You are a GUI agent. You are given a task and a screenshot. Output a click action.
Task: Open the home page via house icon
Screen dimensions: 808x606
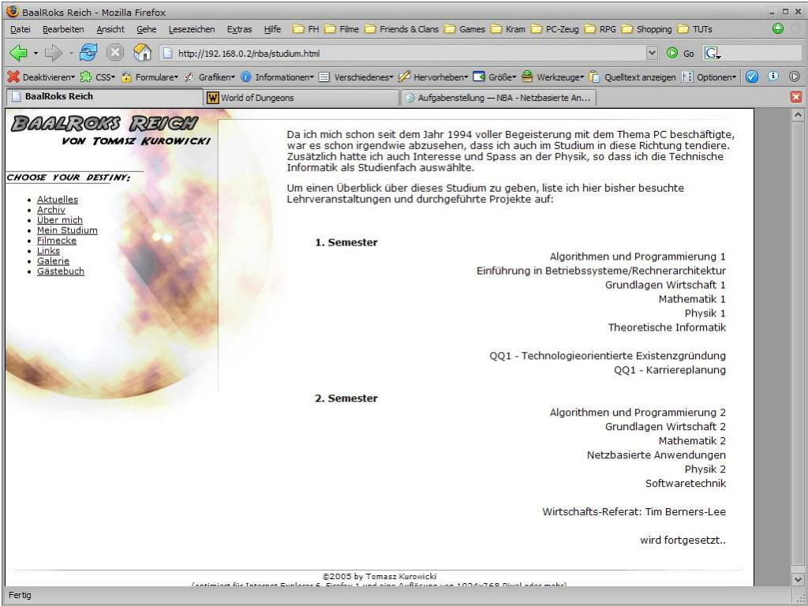pyautogui.click(x=142, y=53)
